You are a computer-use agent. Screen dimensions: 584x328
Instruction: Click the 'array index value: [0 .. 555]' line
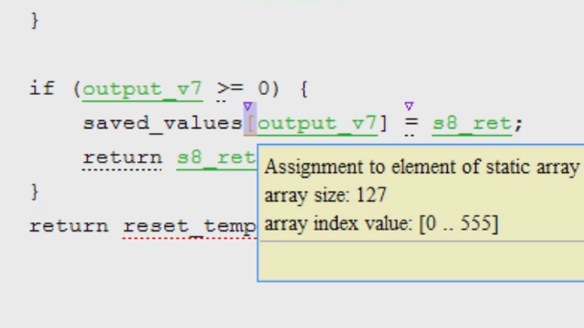(381, 223)
